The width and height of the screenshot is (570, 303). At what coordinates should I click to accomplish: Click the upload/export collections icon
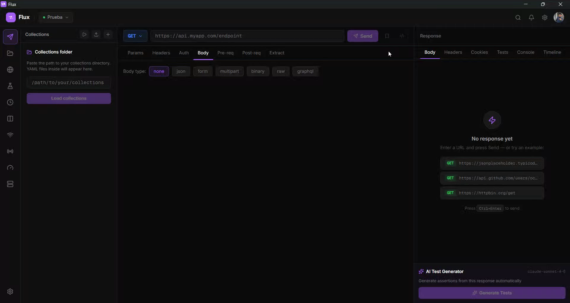coord(96,34)
